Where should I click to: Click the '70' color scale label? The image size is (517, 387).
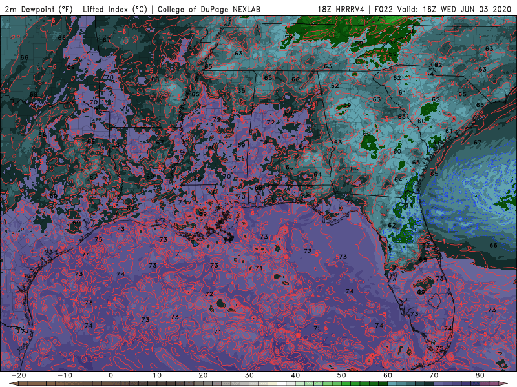point(434,375)
